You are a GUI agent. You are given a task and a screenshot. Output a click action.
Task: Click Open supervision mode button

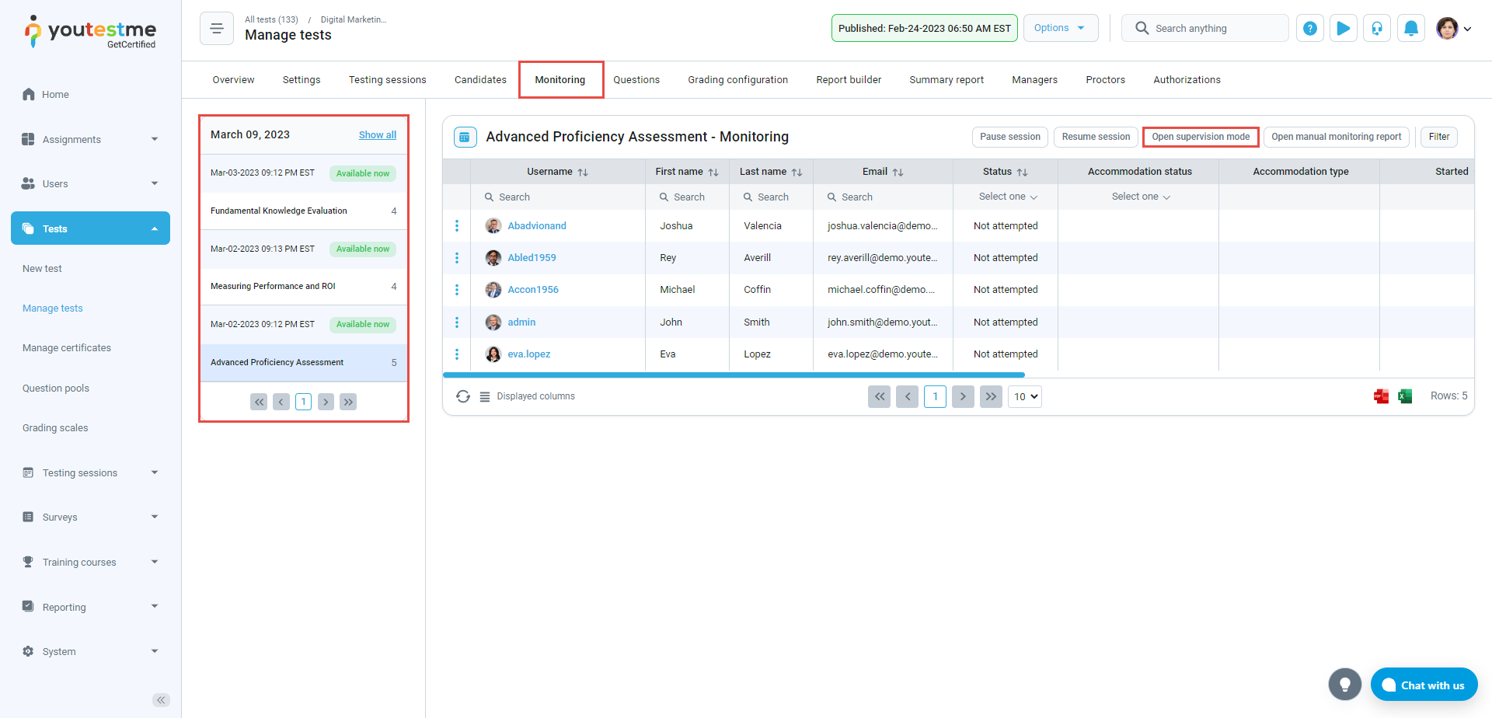(x=1201, y=137)
